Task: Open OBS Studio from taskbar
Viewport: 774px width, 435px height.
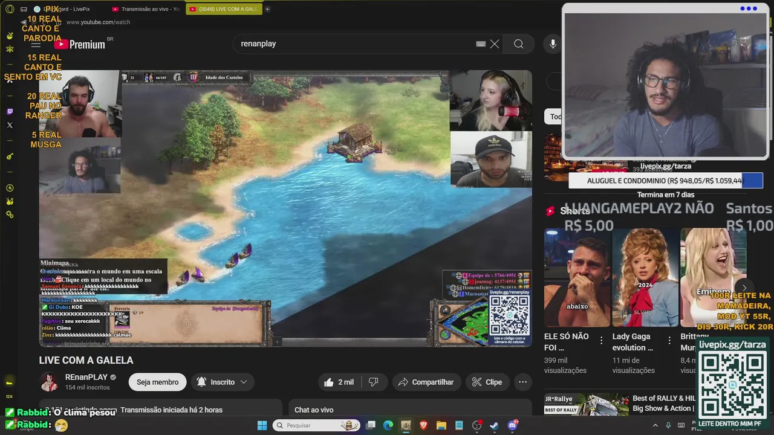Action: 476,425
